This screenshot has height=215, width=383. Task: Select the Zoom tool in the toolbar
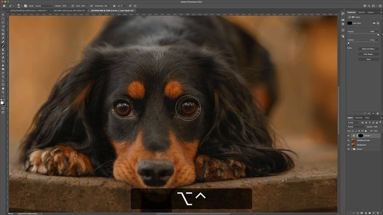[3, 93]
